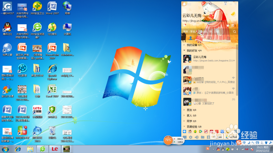Screen dimensions: 273x153
Task: Open the 阿里旺旺 2013 shortcut
Action: pyautogui.click(x=37, y=134)
